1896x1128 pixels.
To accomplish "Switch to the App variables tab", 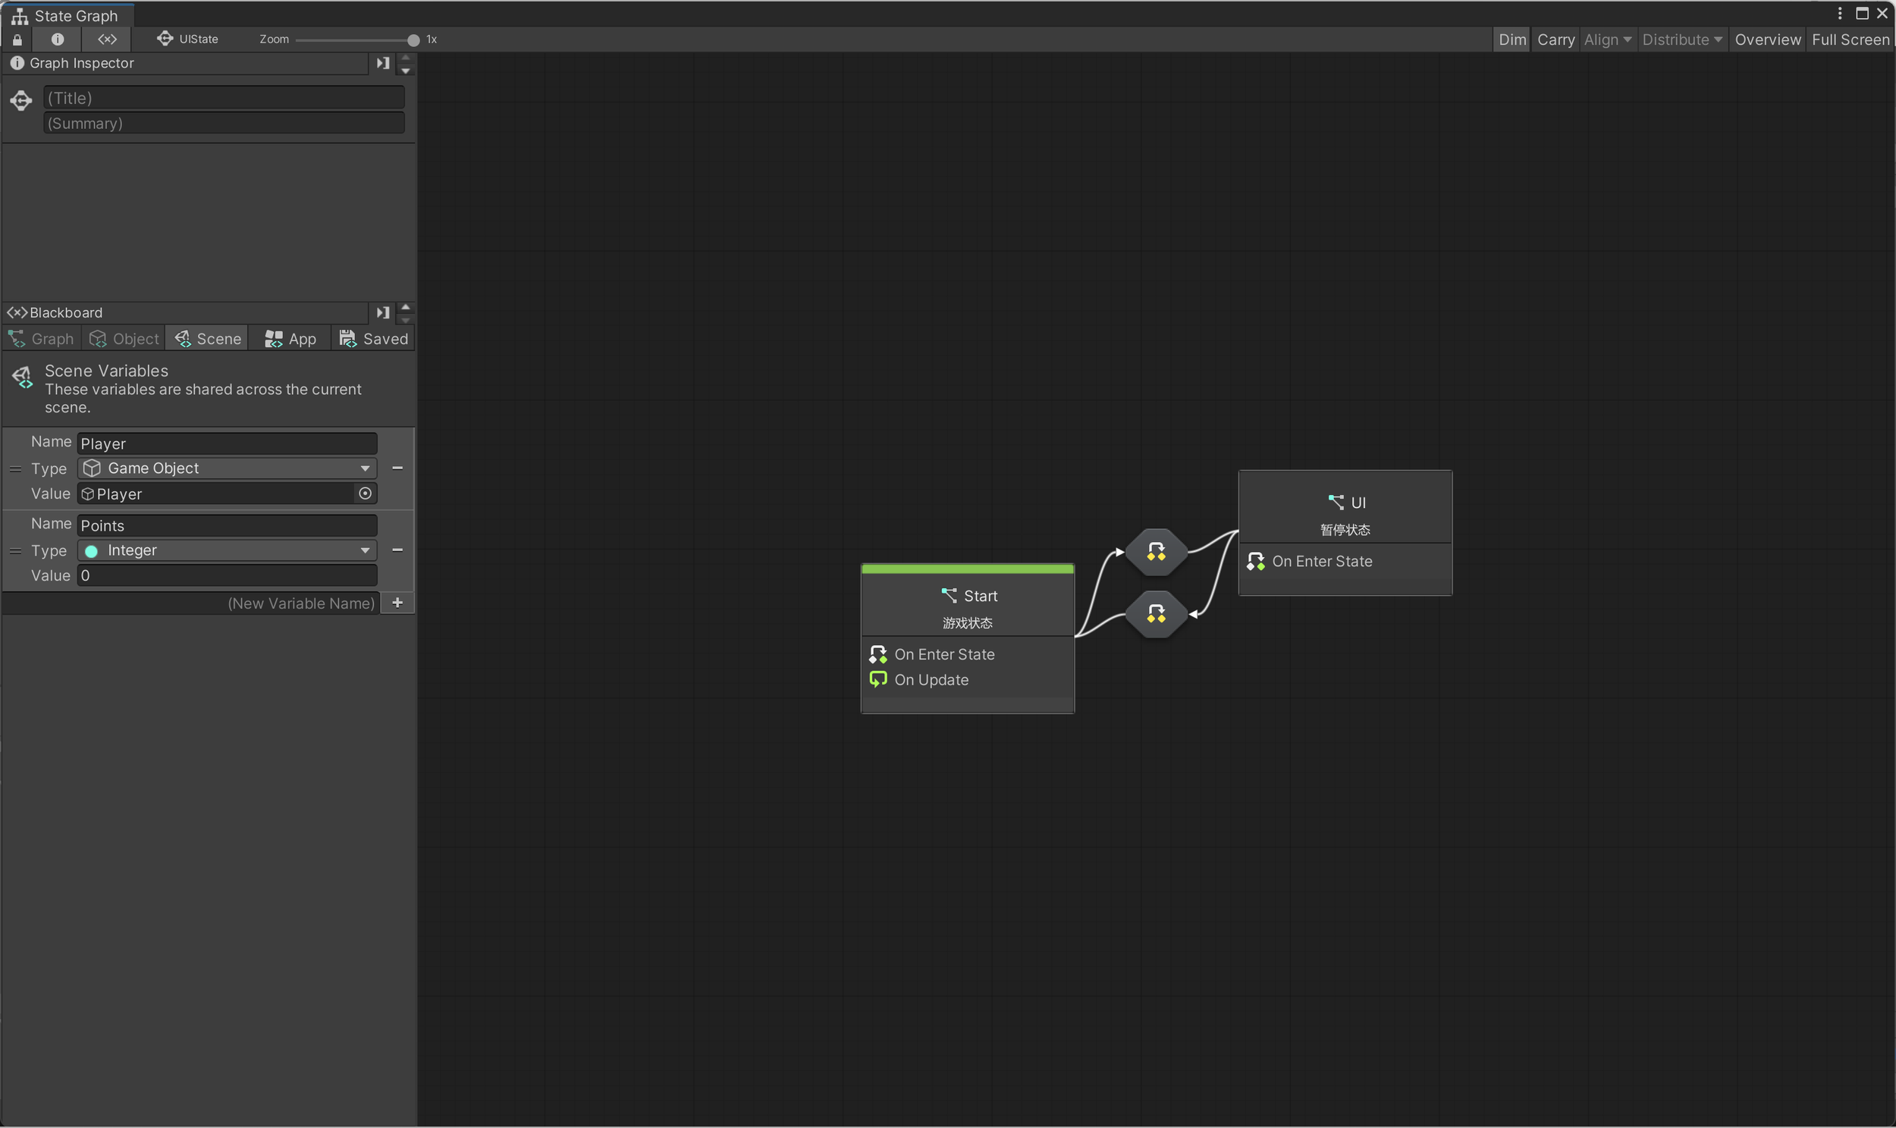I will [290, 339].
